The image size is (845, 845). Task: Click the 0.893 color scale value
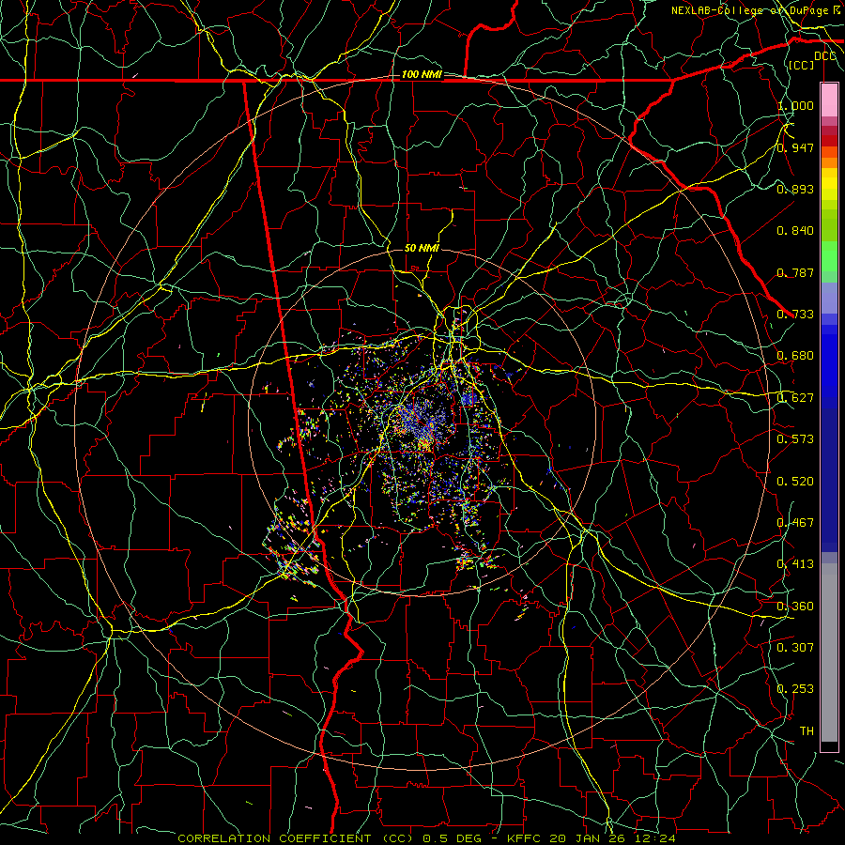[x=795, y=189]
